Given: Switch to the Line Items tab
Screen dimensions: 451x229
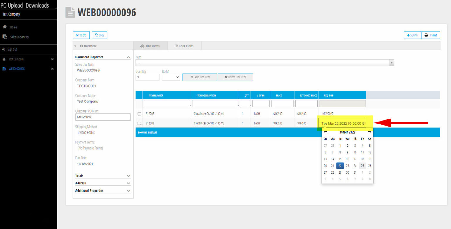Looking at the screenshot, I should [x=150, y=46].
